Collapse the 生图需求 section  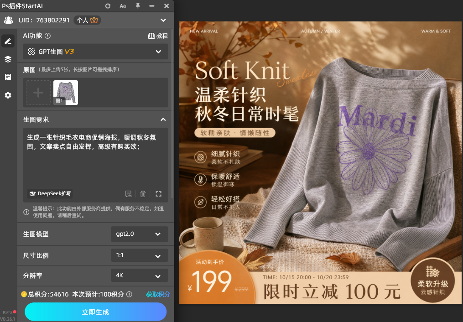tap(163, 119)
